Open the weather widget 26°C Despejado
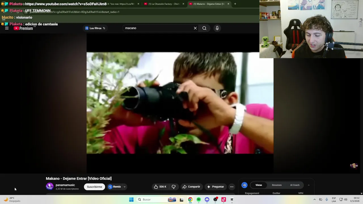This screenshot has height=204, width=363. coord(12,199)
